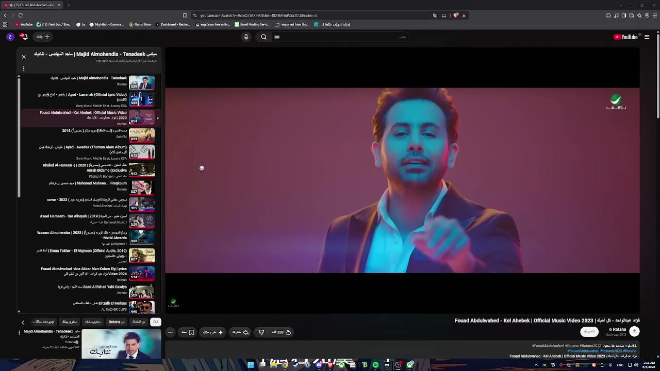The height and width of the screenshot is (371, 660).
Task: Open the Ask sparkle button
Action: 213,332
